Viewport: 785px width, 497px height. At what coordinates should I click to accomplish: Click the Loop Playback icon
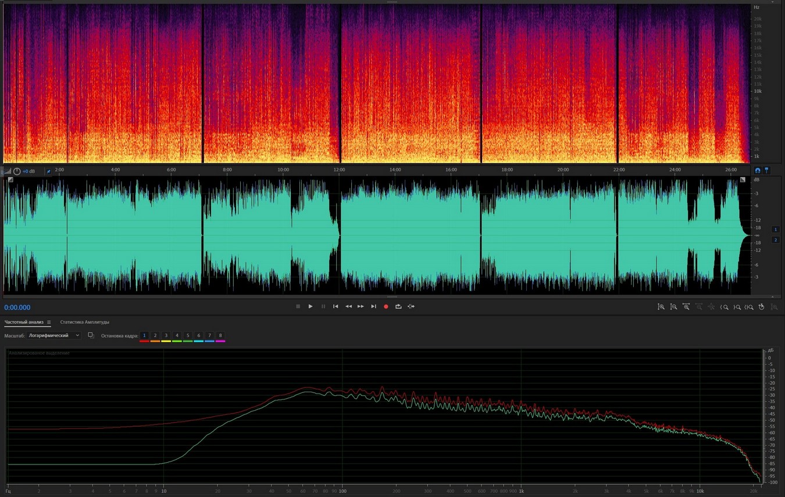coord(398,306)
